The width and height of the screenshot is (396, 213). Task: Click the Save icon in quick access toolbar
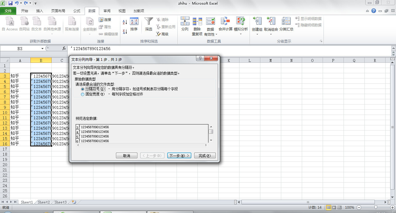tap(10, 3)
